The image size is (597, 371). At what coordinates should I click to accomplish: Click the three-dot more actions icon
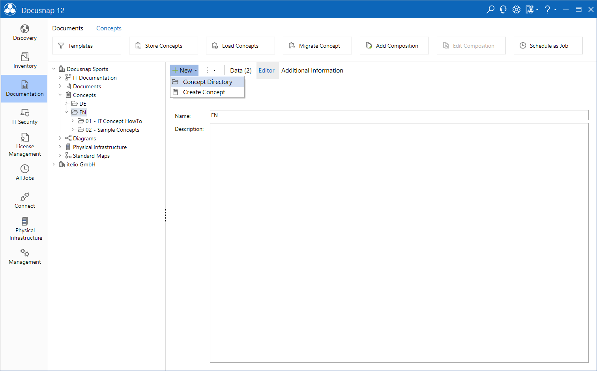tap(207, 70)
